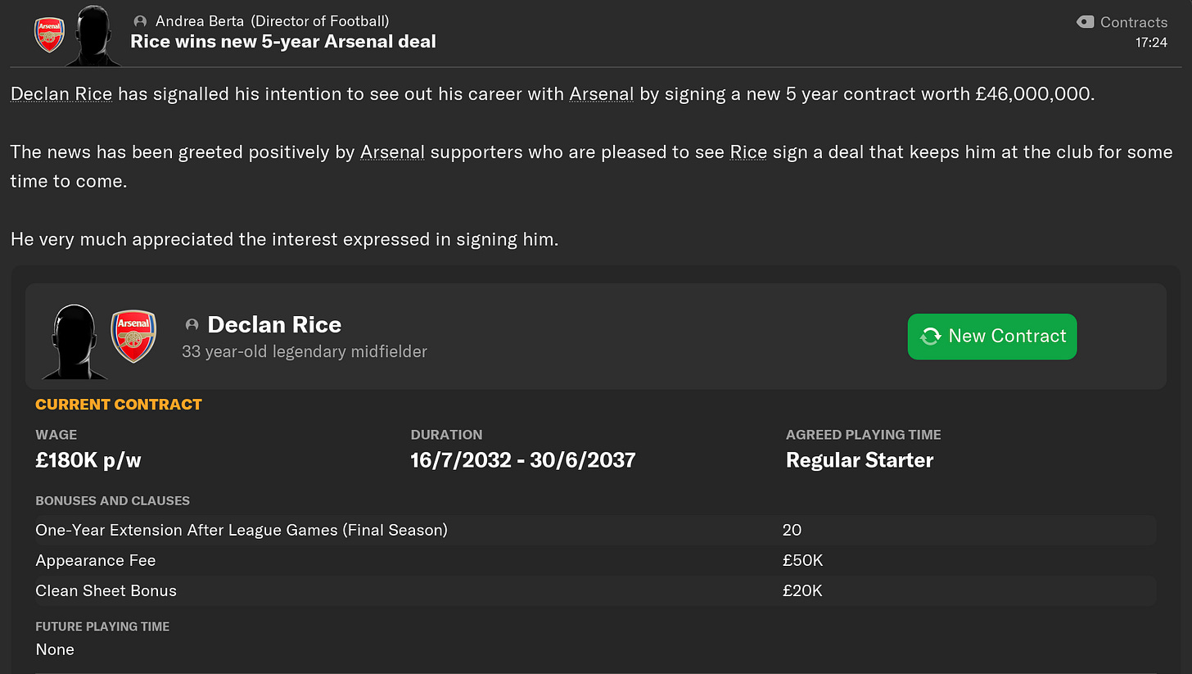Open Declan Rice link in the first paragraph
This screenshot has width=1192, height=674.
[61, 93]
